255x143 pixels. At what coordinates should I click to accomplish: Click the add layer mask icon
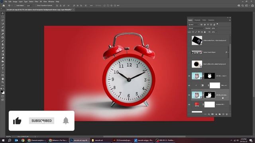coord(212,114)
